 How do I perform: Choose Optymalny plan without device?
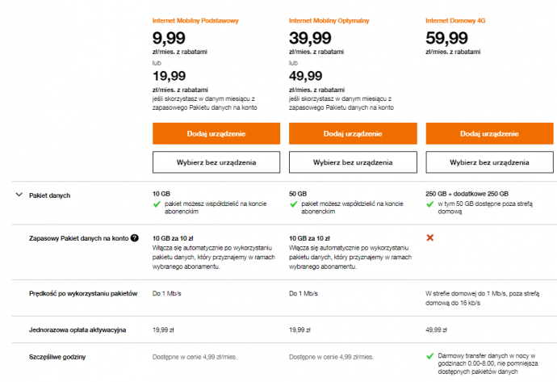pos(353,162)
